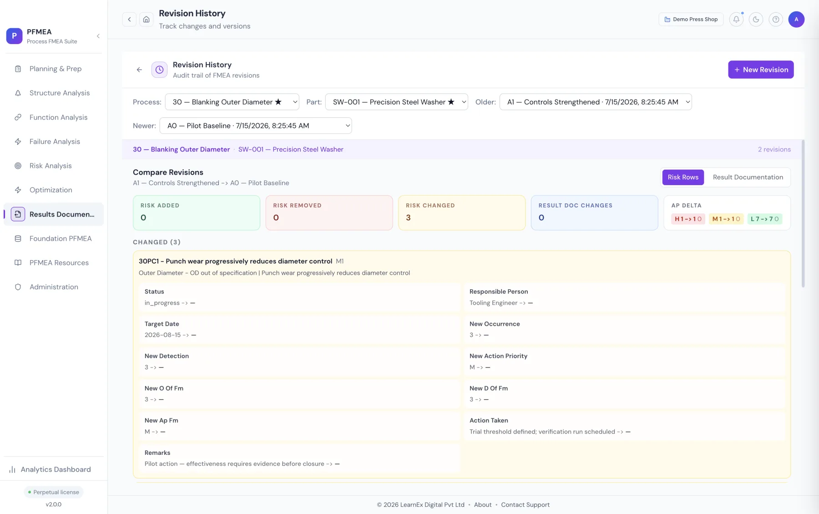Click the "Tooling Engineer" responsible person value
Image resolution: width=819 pixels, height=514 pixels.
493,303
